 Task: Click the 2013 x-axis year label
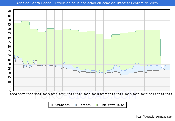(x=71, y=94)
